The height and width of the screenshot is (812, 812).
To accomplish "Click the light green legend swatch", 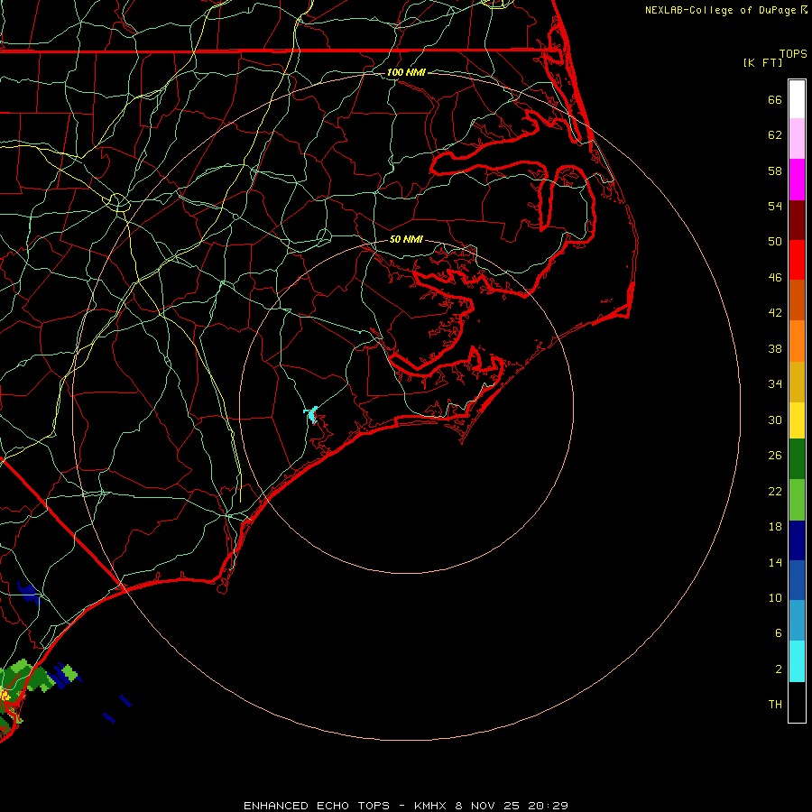I will (x=797, y=500).
